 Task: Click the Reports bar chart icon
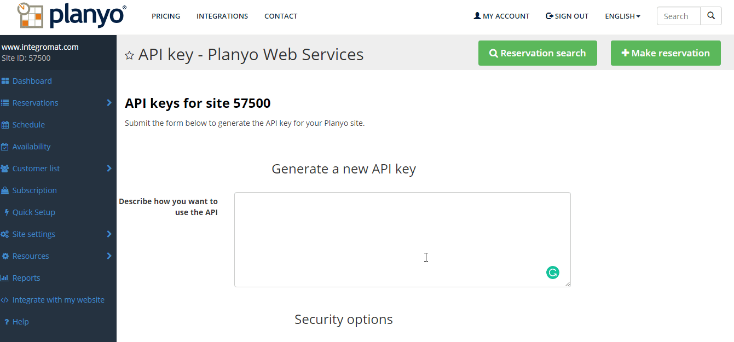5,278
